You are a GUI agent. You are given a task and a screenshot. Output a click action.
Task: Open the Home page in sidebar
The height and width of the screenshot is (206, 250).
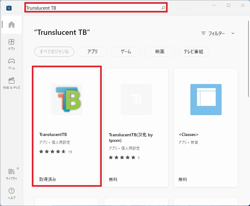12,25
